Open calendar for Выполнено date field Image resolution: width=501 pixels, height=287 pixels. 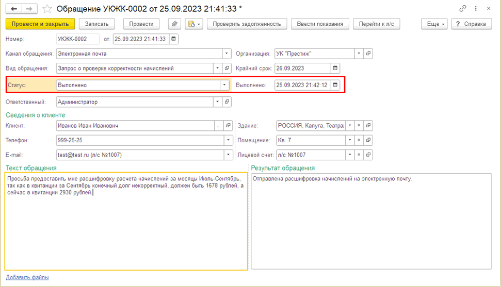335,85
